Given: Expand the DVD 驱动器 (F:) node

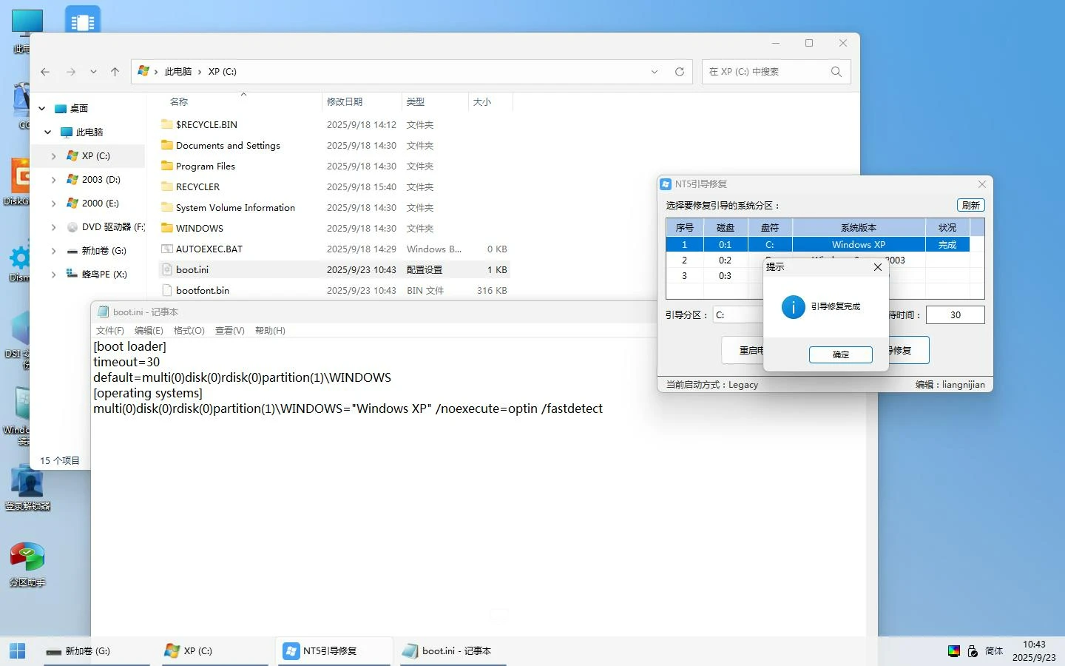Looking at the screenshot, I should 53,227.
